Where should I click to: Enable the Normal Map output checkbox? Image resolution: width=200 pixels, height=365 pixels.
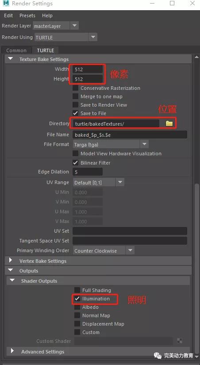pos(77,315)
